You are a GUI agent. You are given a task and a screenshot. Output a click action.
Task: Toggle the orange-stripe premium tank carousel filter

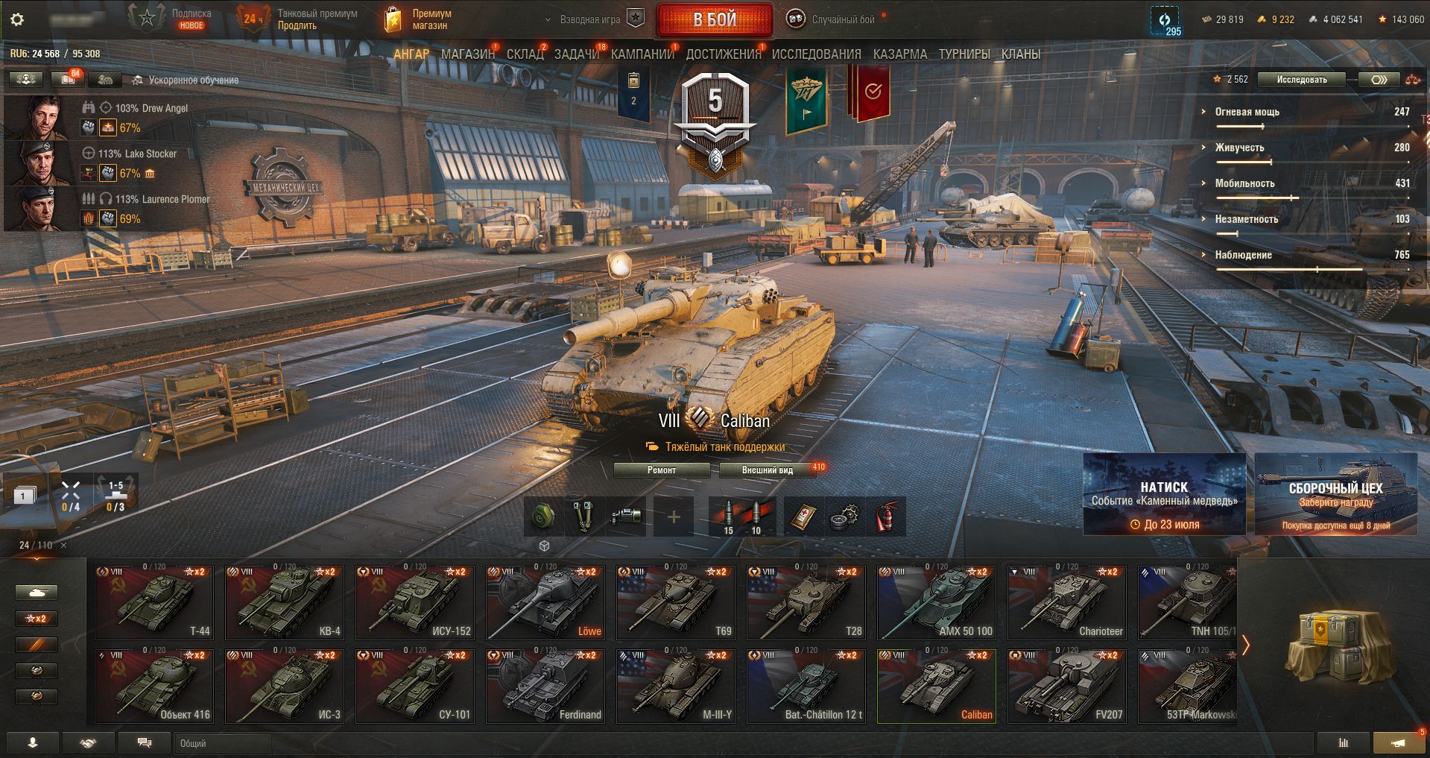[x=37, y=645]
